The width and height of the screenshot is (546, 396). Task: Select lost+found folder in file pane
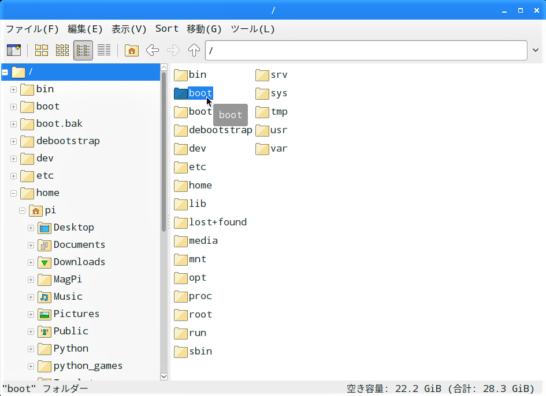[x=210, y=222]
